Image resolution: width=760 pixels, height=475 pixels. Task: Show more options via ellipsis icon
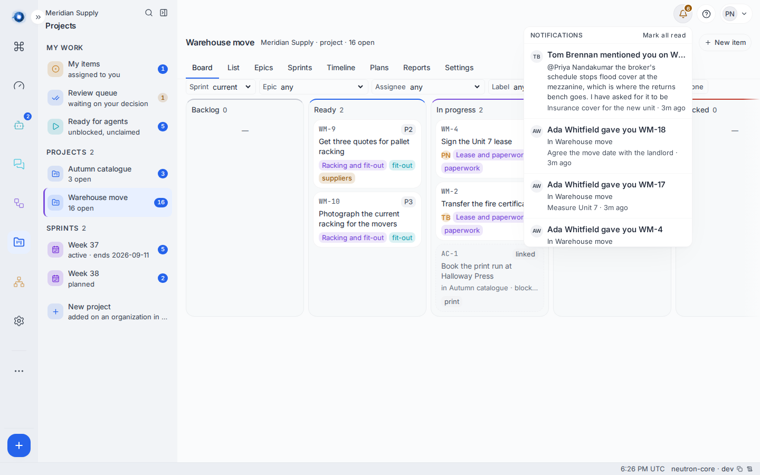(19, 371)
